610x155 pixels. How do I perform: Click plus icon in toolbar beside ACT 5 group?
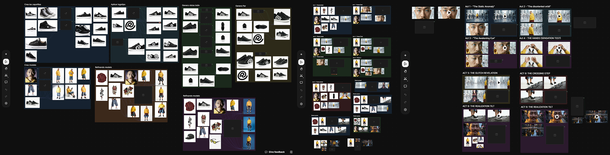(x=405, y=55)
